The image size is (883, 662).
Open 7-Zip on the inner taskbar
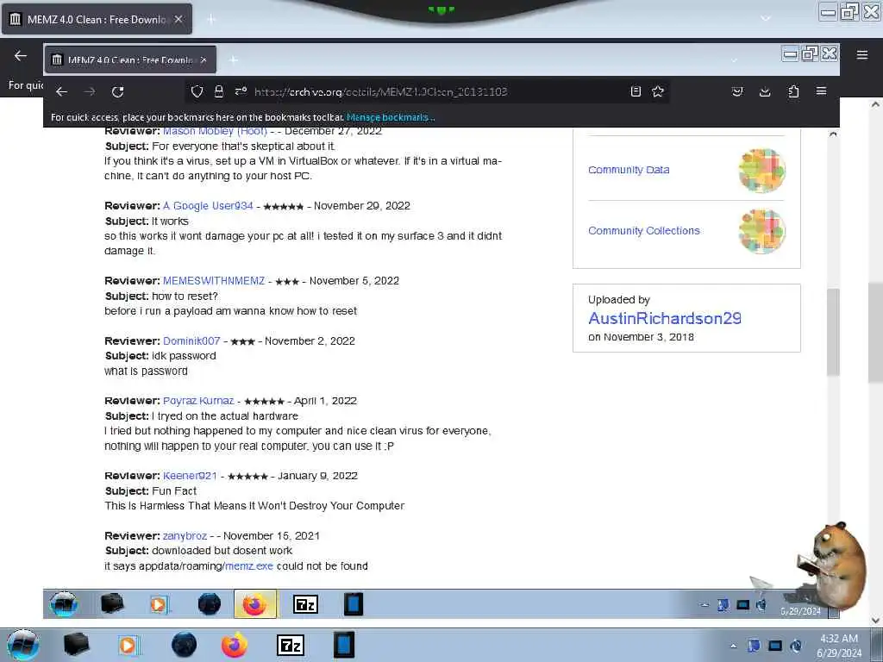(x=306, y=604)
